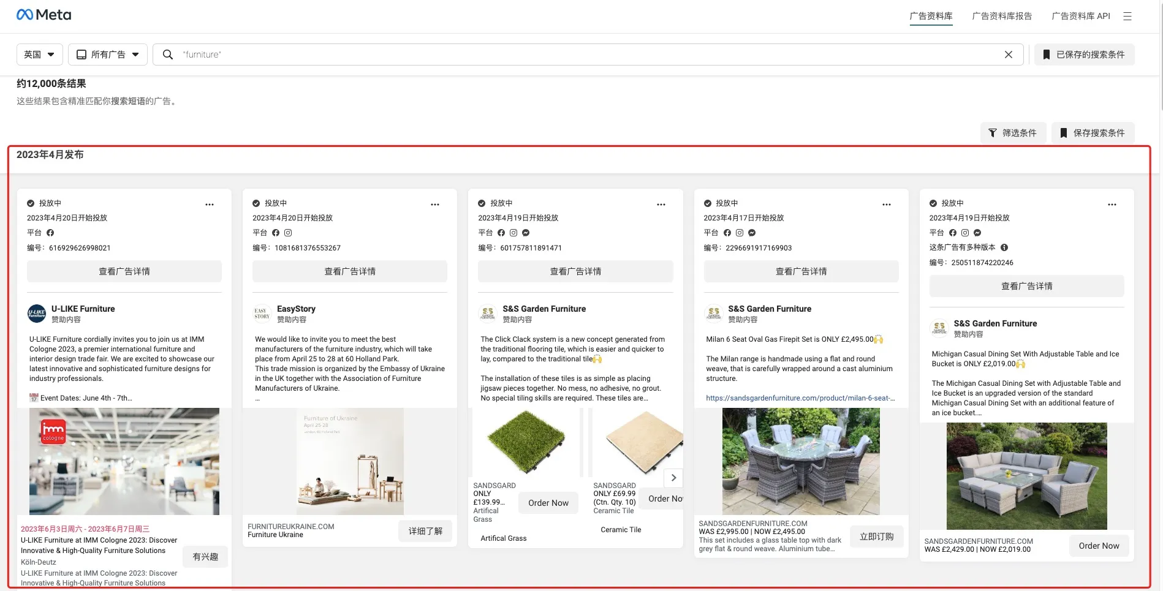Open Michigan casual dining set image
The width and height of the screenshot is (1163, 591).
[x=1027, y=476]
